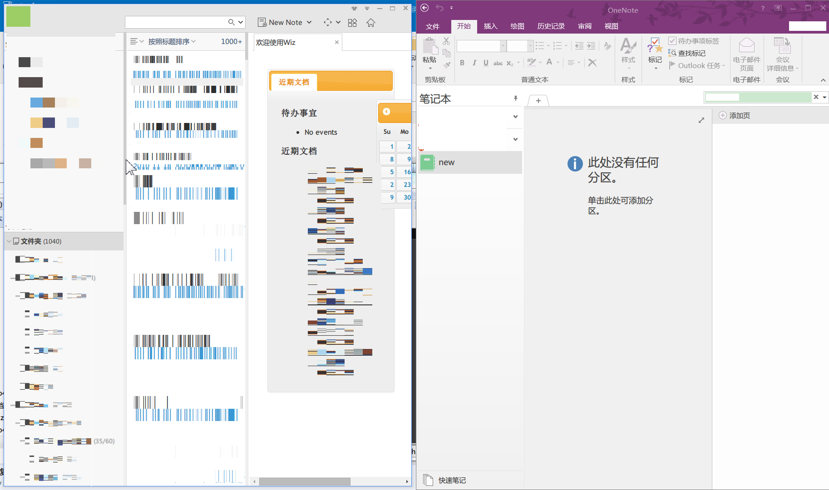The height and width of the screenshot is (490, 829).
Task: Open the list view options icon in note list
Action: point(137,41)
